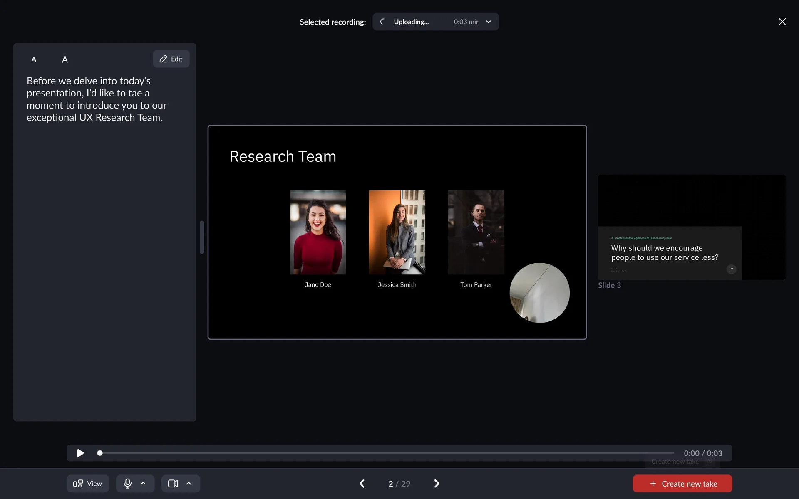Viewport: 799px width, 499px height.
Task: Click Create new take button
Action: coord(682,483)
